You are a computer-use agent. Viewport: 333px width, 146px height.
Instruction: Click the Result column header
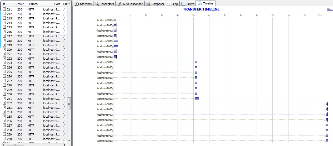pos(19,4)
